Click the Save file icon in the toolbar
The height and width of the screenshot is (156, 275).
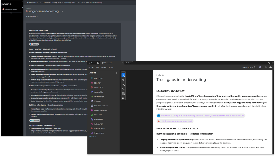(x=266, y=67)
